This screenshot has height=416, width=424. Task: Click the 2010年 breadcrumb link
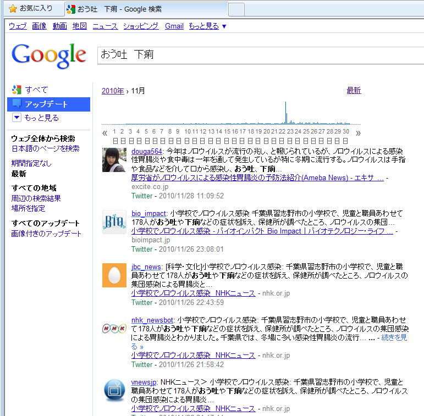[113, 91]
